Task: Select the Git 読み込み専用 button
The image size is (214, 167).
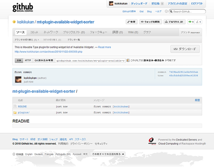Action: click(x=44, y=60)
